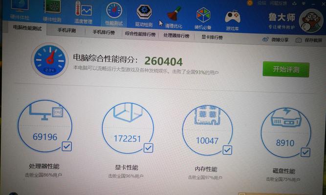326x195 pixels.
Task: Click the 鲁大师 brand title text
Action: pyautogui.click(x=282, y=17)
